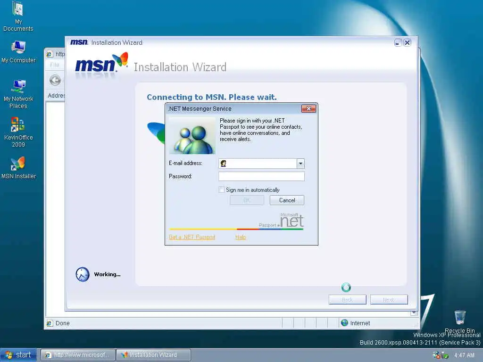The height and width of the screenshot is (362, 483).
Task: Click the Working clock icon
Action: point(83,274)
